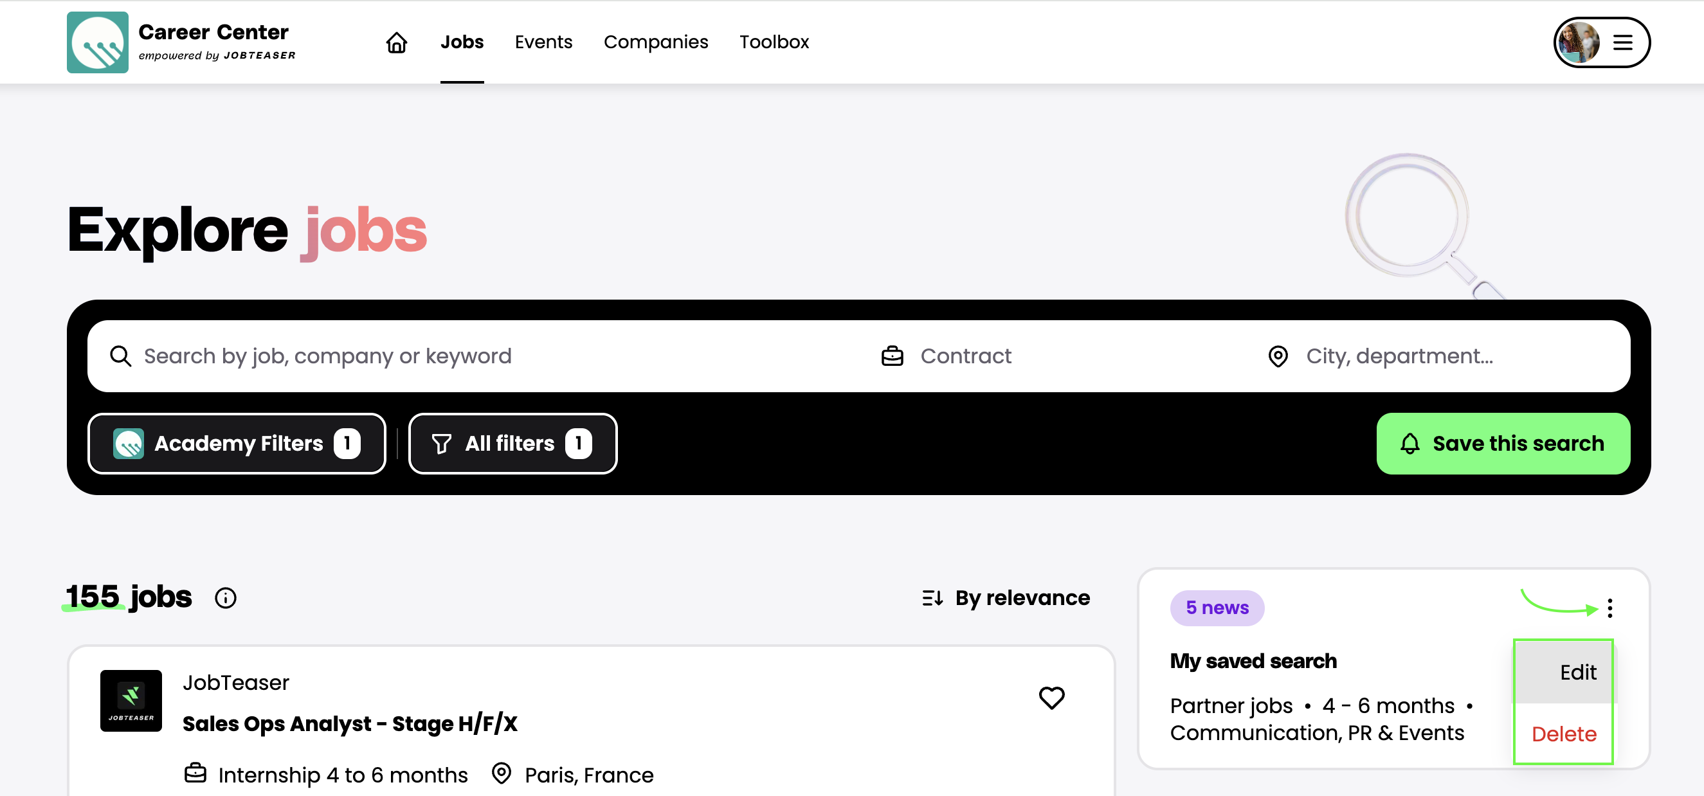Open Academy Filters
1704x796 pixels.
(237, 443)
